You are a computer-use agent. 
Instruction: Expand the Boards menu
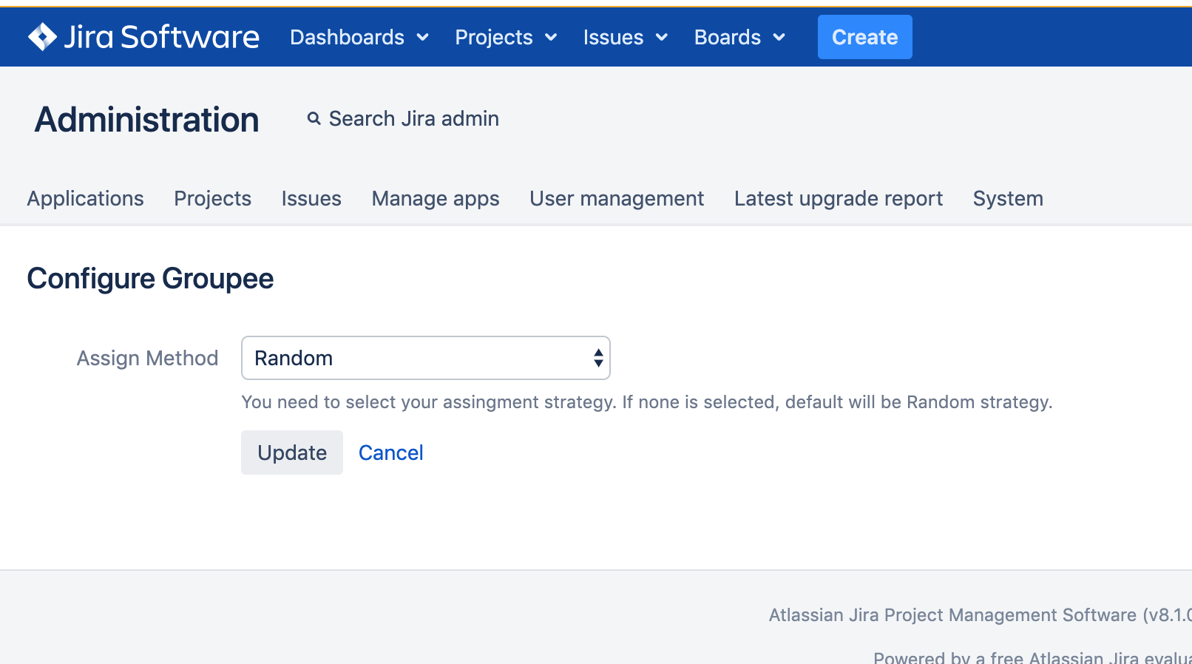[x=739, y=37]
